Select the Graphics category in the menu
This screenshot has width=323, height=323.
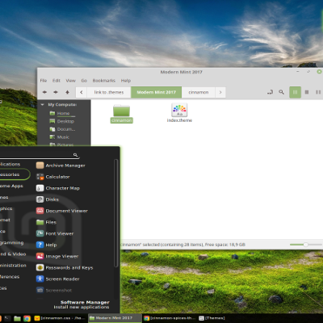(x=6, y=208)
